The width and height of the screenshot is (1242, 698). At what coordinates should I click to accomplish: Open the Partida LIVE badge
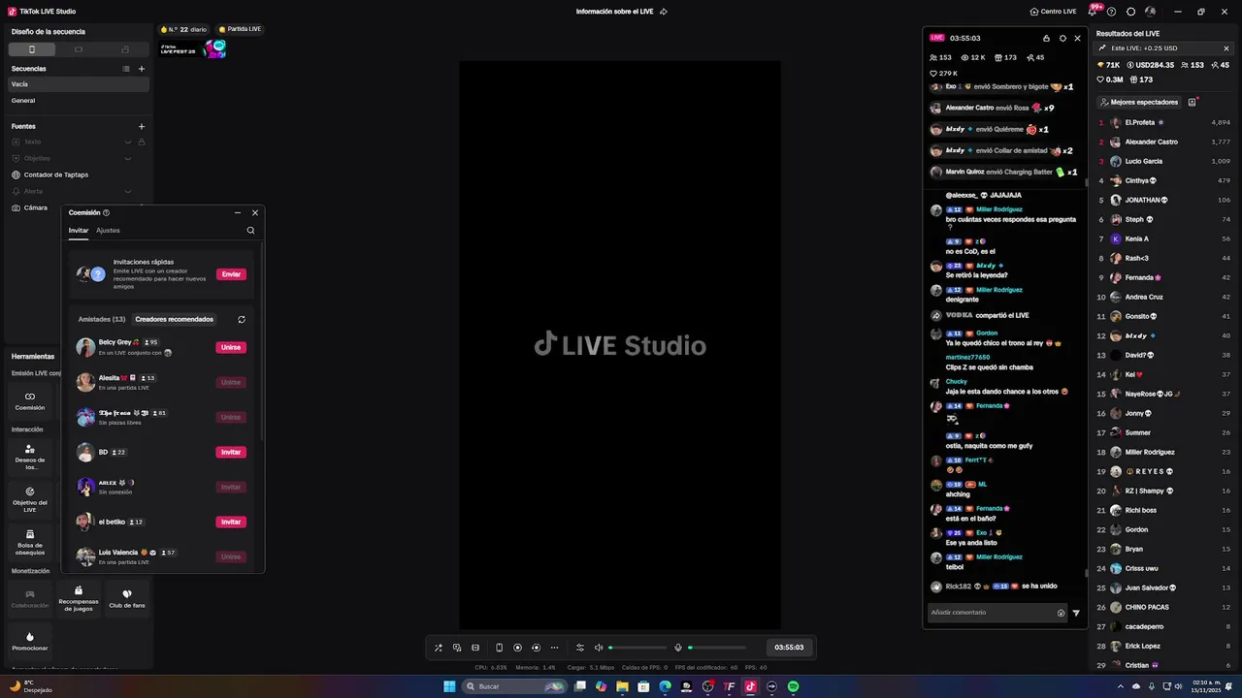coord(241,29)
